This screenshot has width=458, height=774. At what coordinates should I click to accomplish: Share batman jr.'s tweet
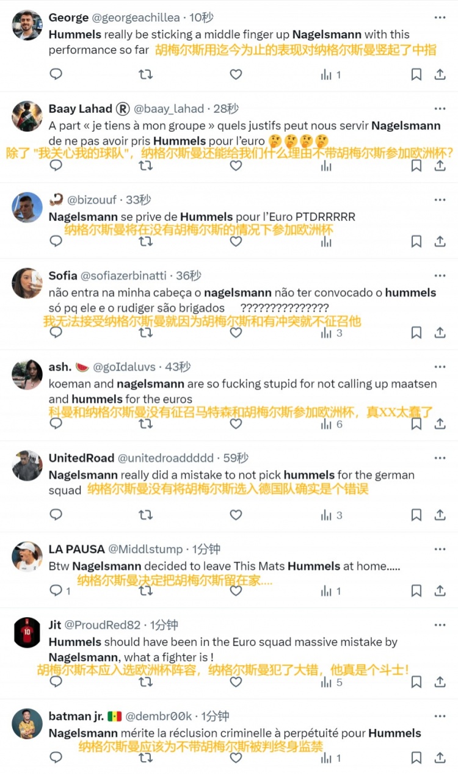coord(440,758)
